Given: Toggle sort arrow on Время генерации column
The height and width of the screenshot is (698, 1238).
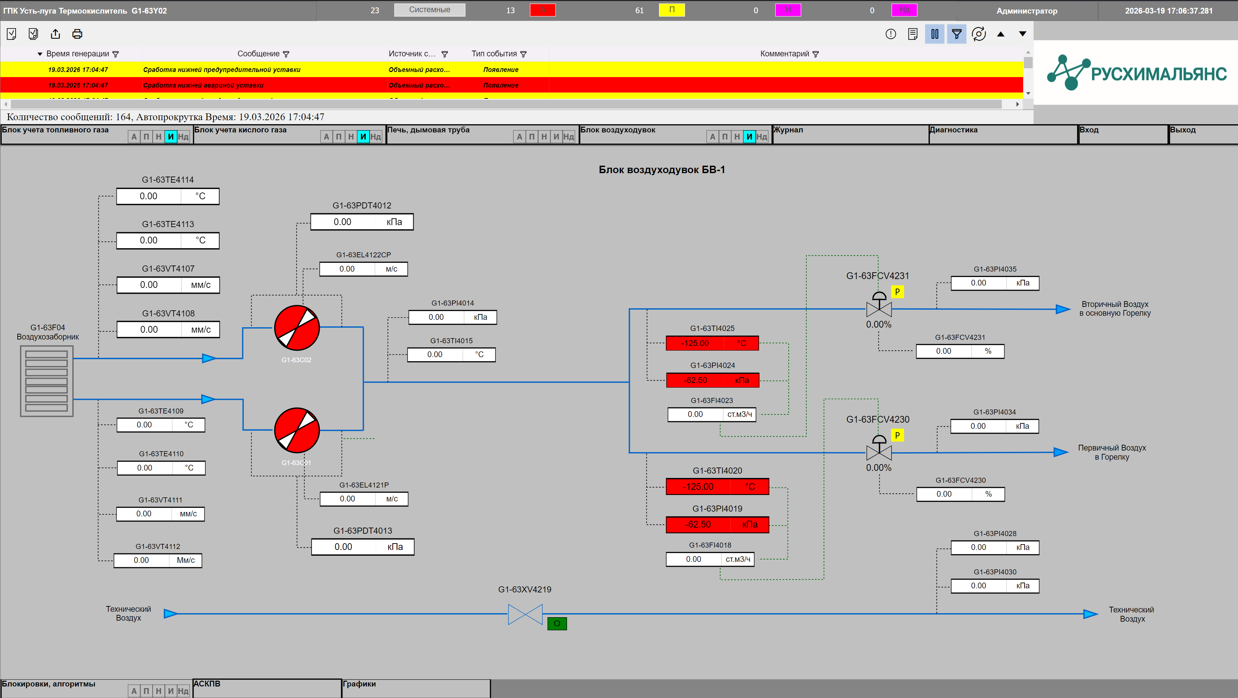Looking at the screenshot, I should [40, 54].
